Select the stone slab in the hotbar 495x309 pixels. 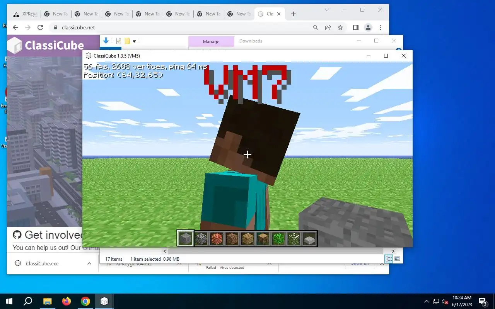(309, 239)
